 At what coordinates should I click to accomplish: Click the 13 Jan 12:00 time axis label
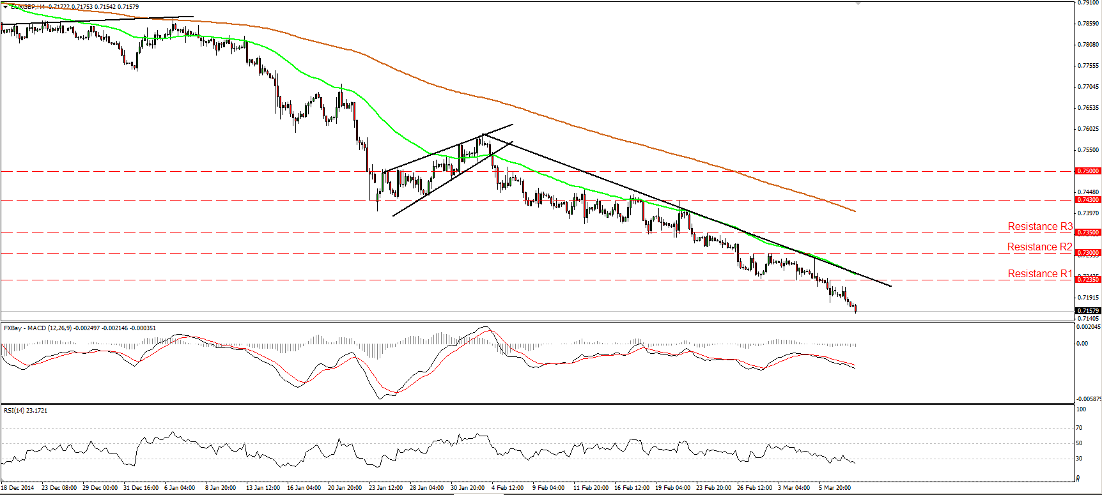263,488
